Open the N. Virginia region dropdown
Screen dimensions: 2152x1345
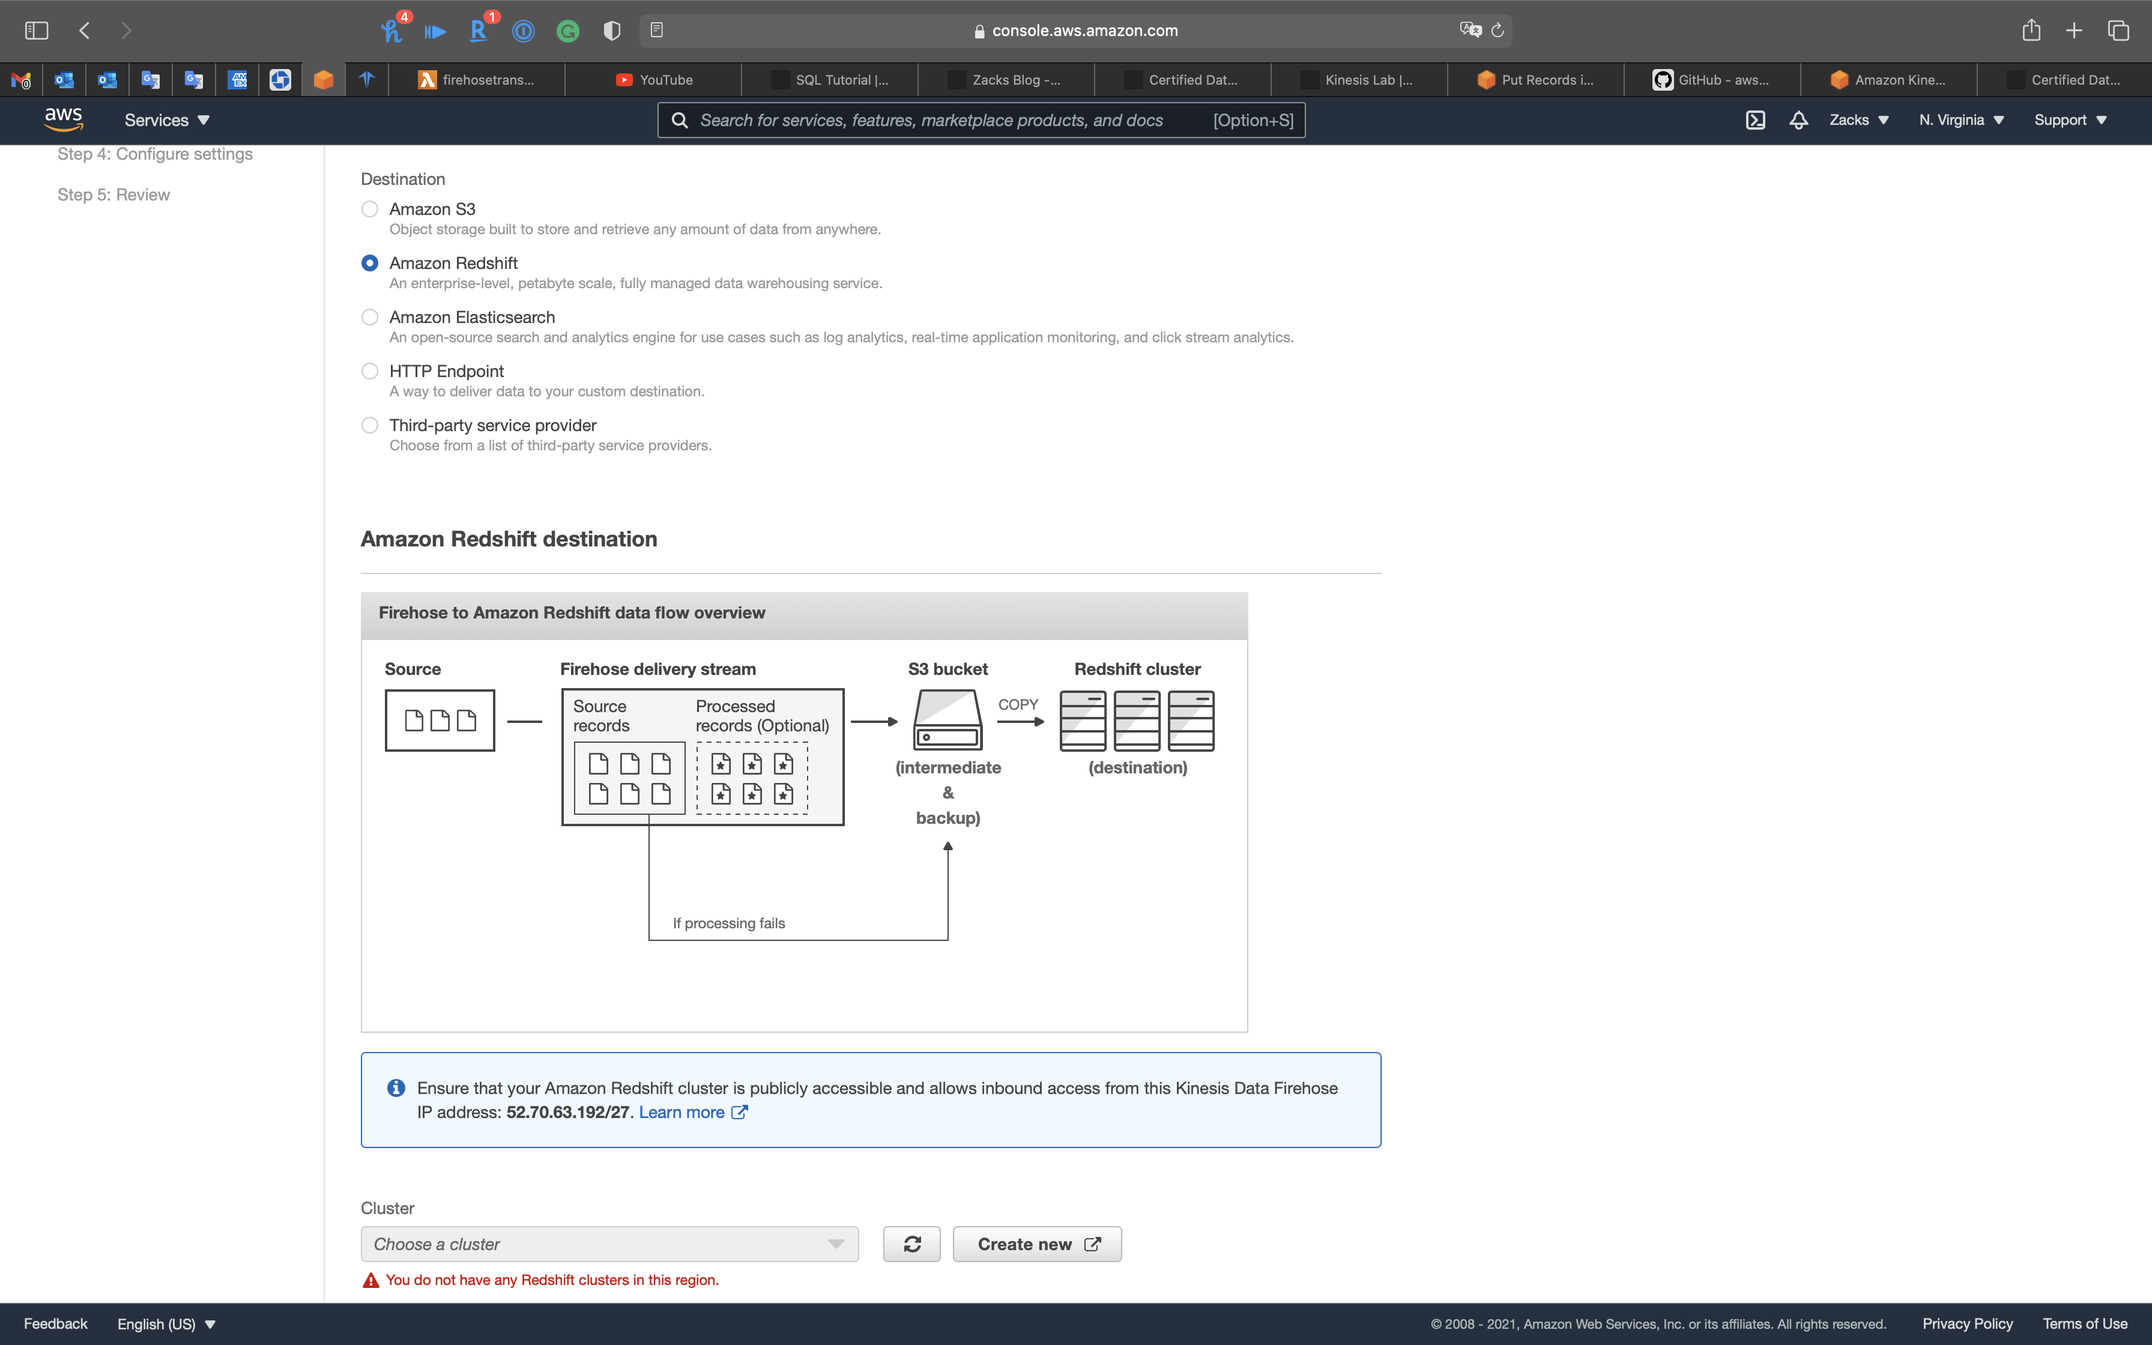click(1961, 120)
